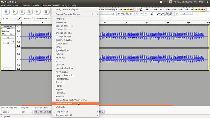Screen dimensions: 210x118
Task: Click the Stop transport button
Action: coord(22,12)
